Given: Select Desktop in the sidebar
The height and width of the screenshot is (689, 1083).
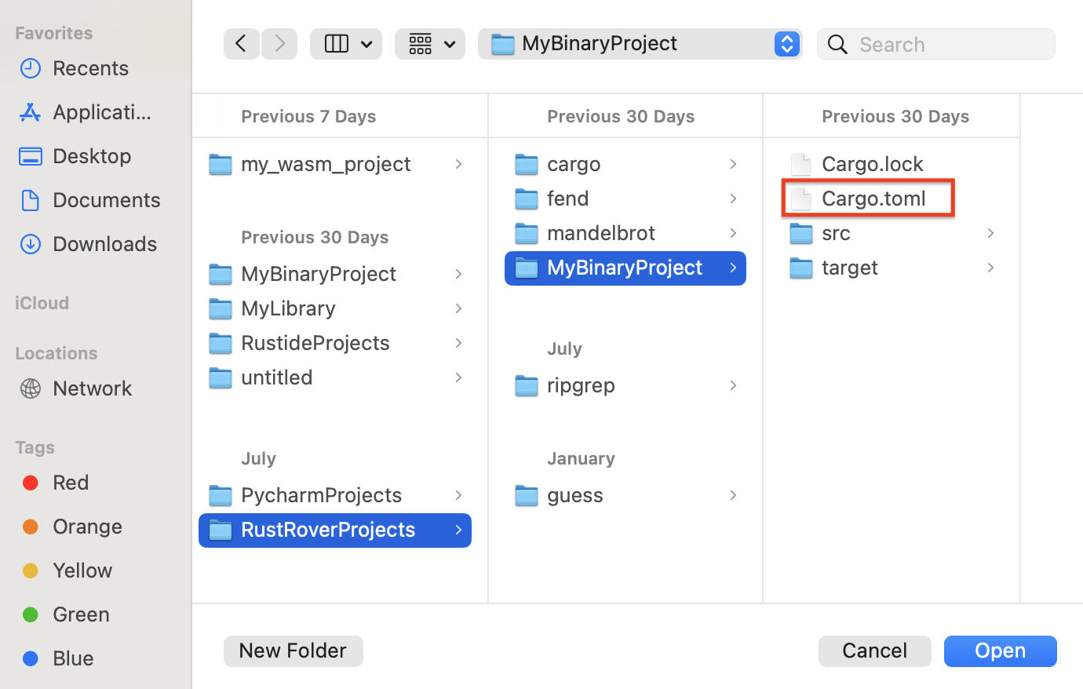Looking at the screenshot, I should point(92,156).
